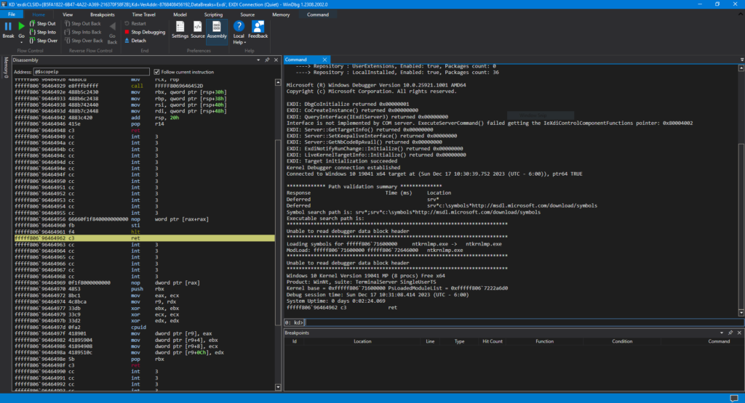The width and height of the screenshot is (745, 403).
Task: Click the red Stop Debugging icon
Action: pos(127,32)
